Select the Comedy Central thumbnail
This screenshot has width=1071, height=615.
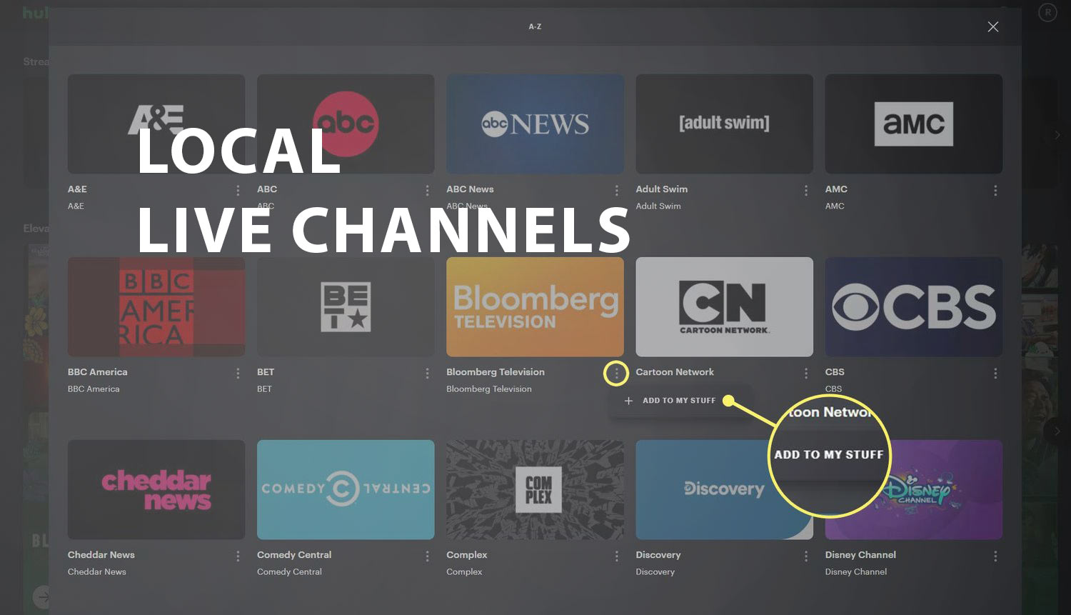point(346,489)
